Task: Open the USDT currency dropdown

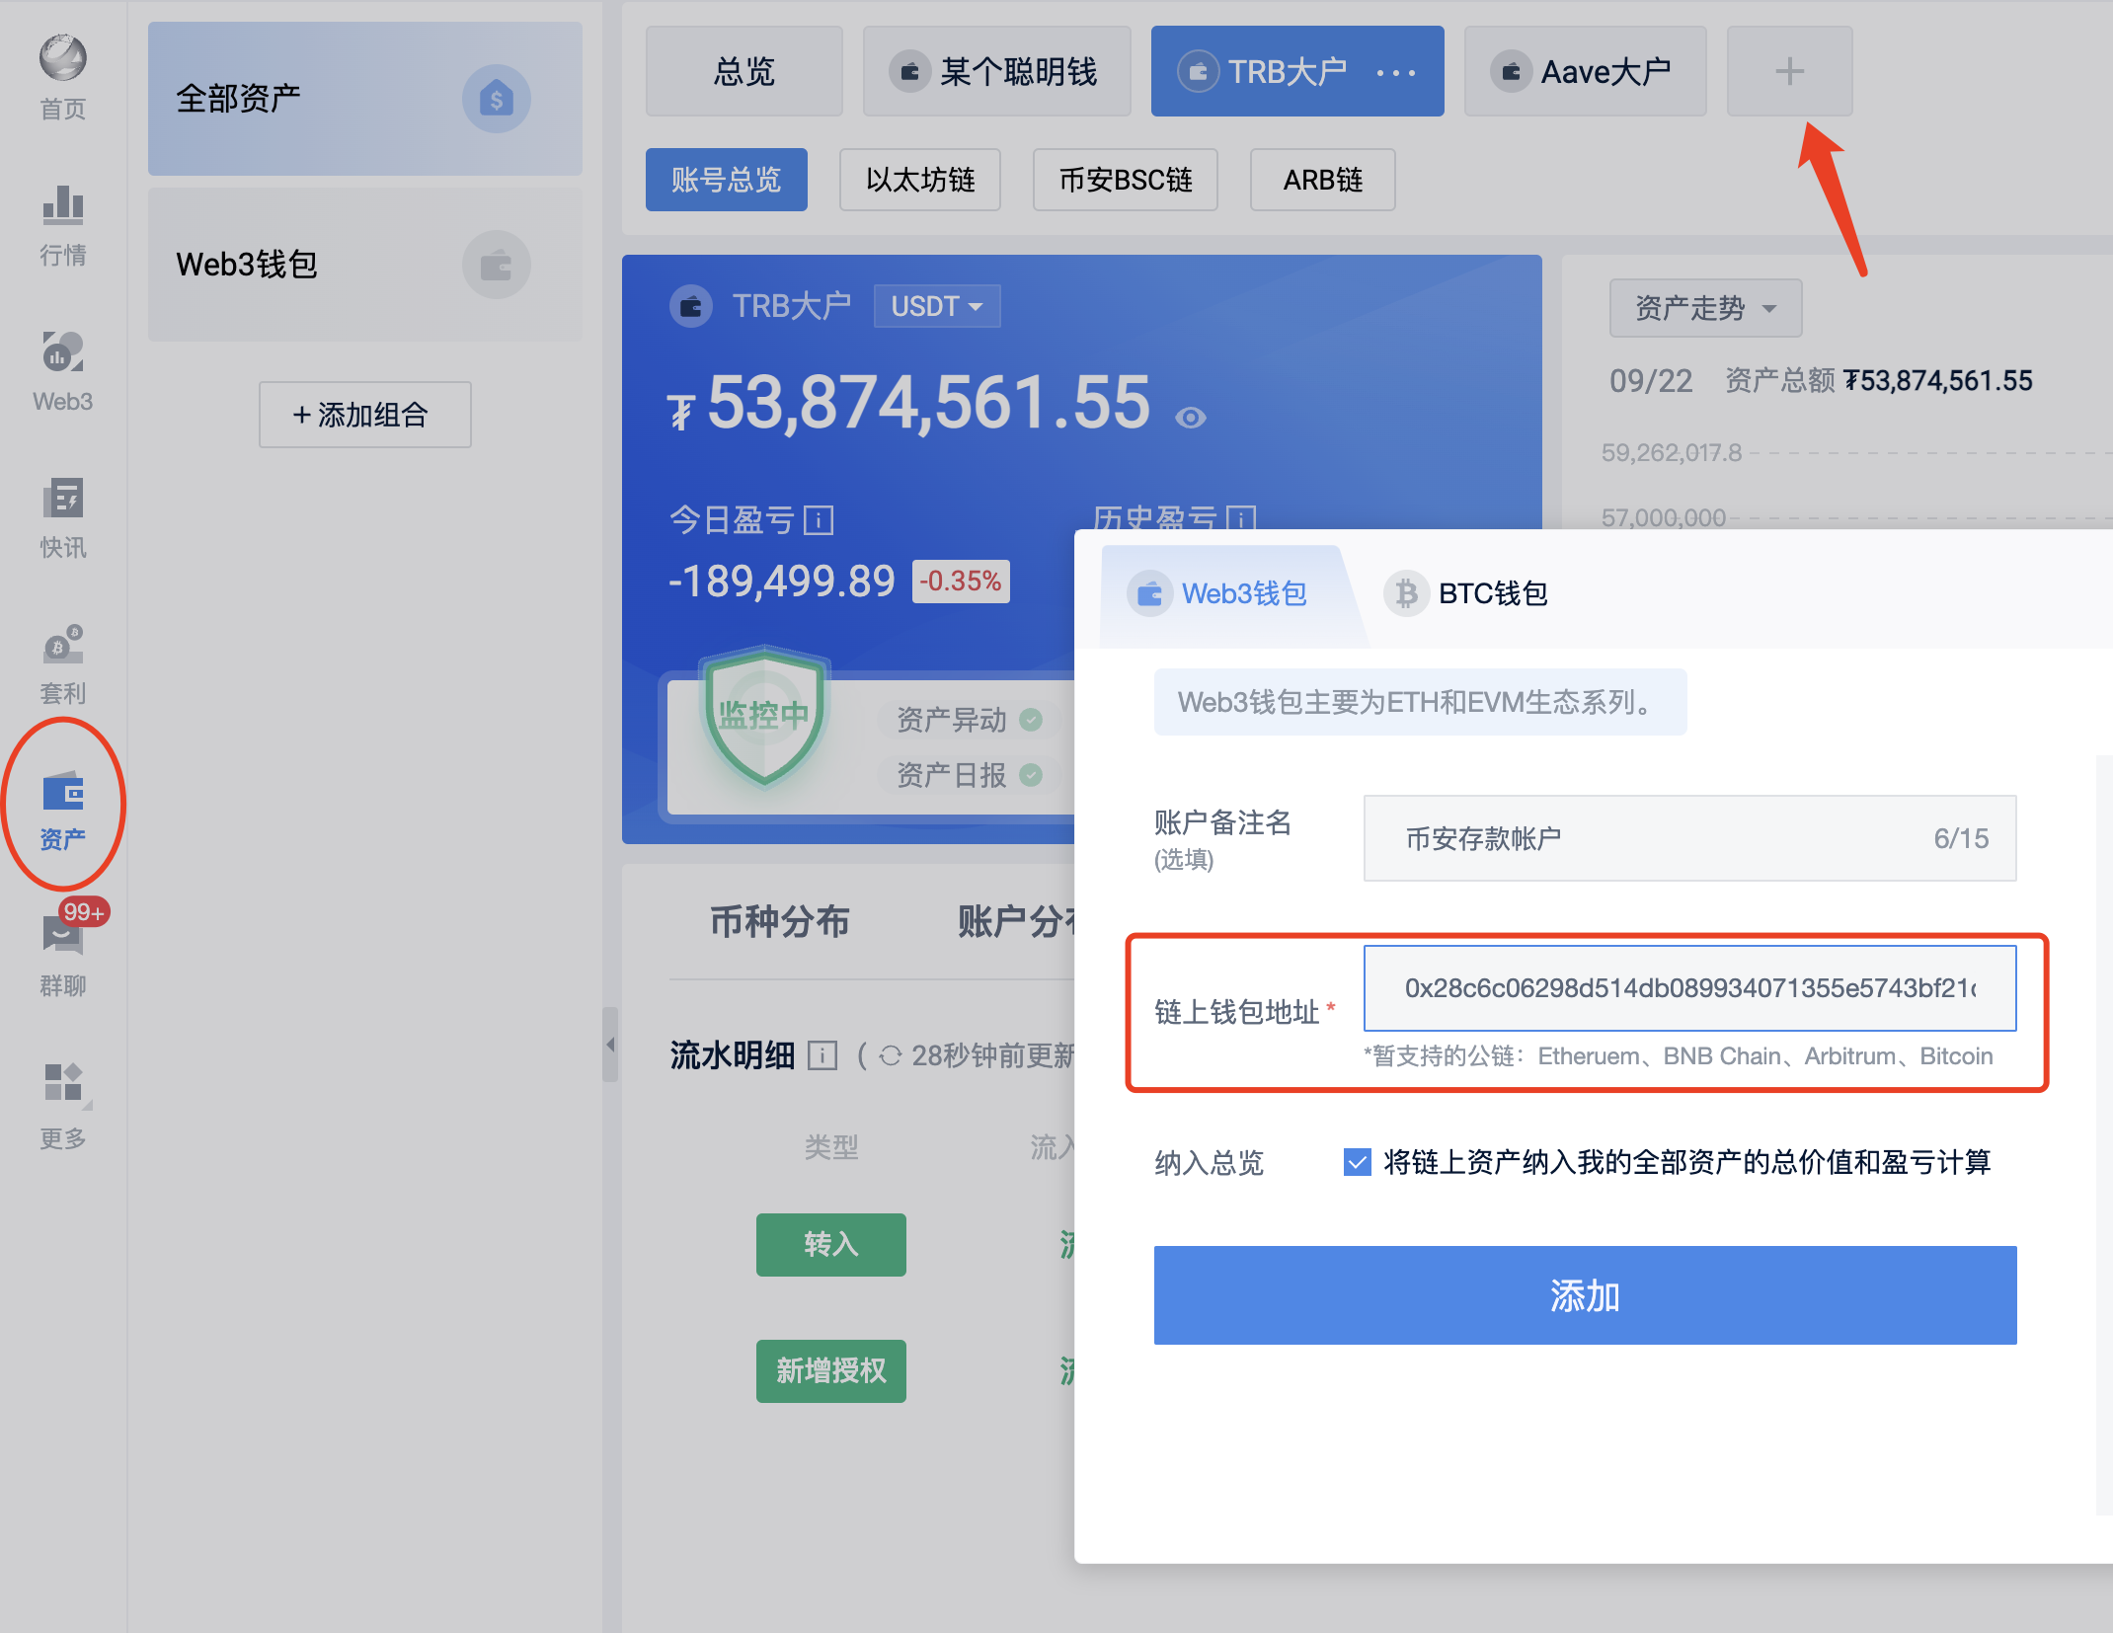Action: 937,306
